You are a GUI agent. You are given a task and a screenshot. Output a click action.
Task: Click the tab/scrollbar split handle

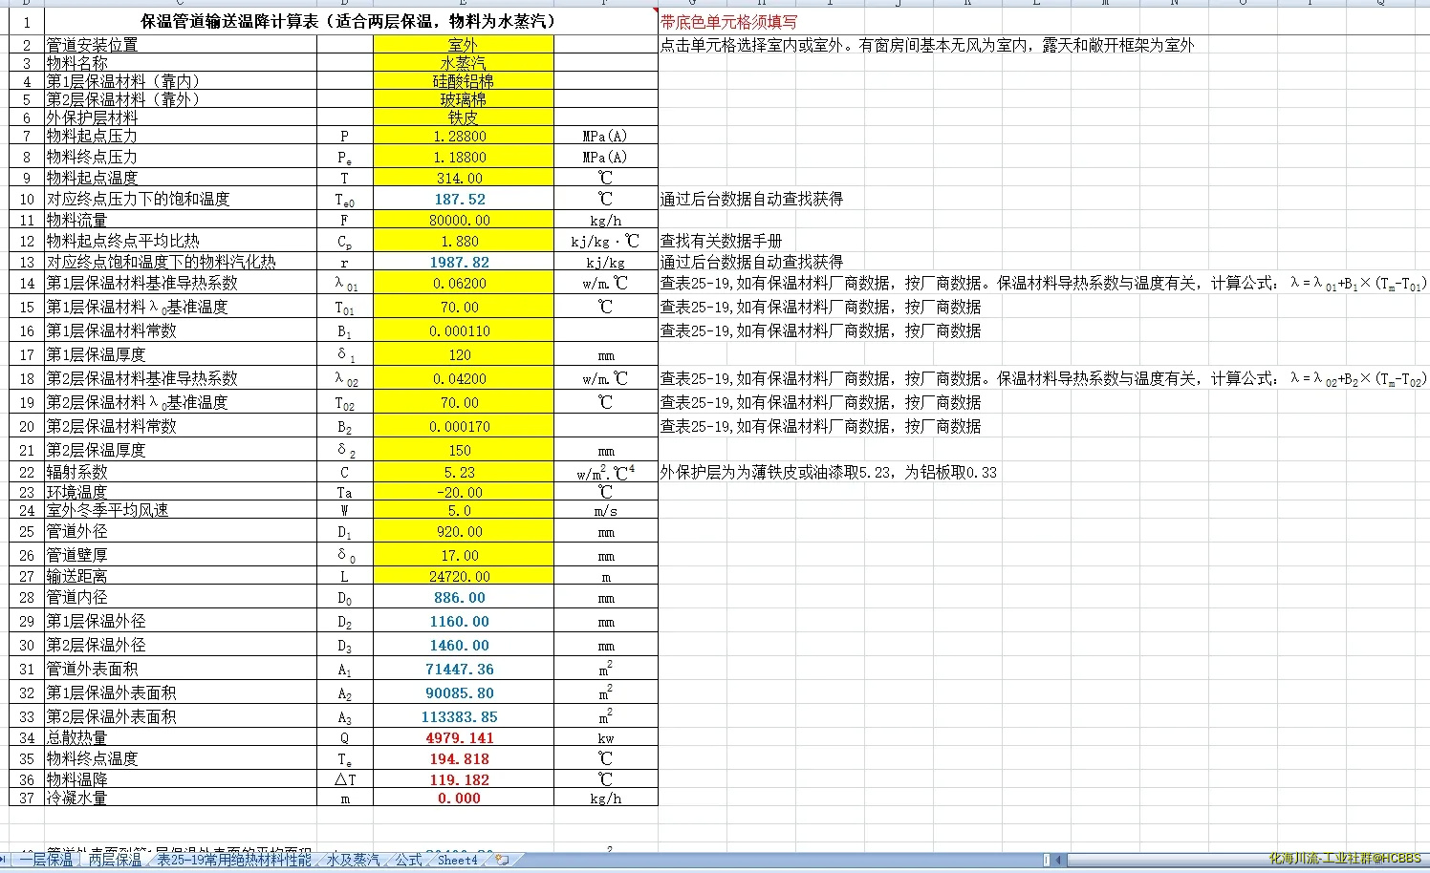coord(1047,860)
